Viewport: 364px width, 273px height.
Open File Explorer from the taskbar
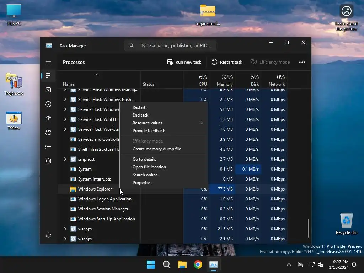click(182, 264)
